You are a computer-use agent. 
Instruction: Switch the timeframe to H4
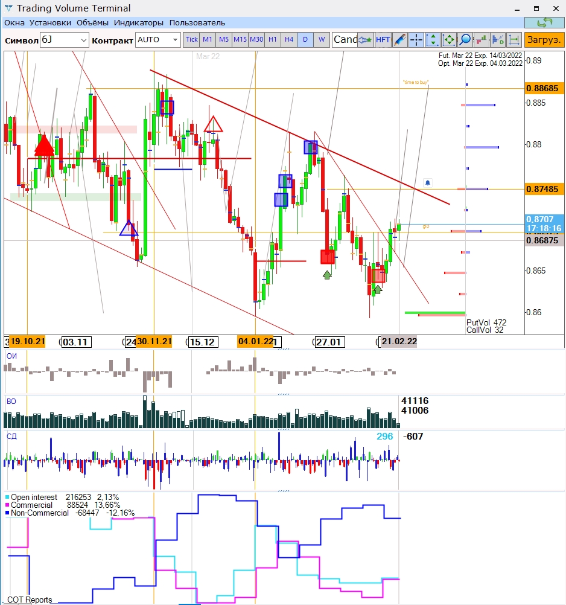click(289, 40)
